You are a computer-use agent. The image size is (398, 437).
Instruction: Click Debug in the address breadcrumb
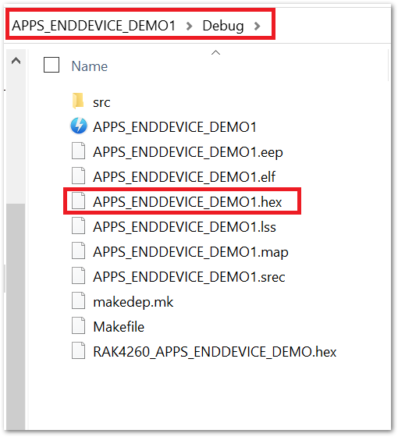(223, 27)
